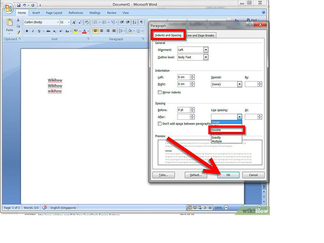
Task: Click the 100% zoom level
Action: 218,208
